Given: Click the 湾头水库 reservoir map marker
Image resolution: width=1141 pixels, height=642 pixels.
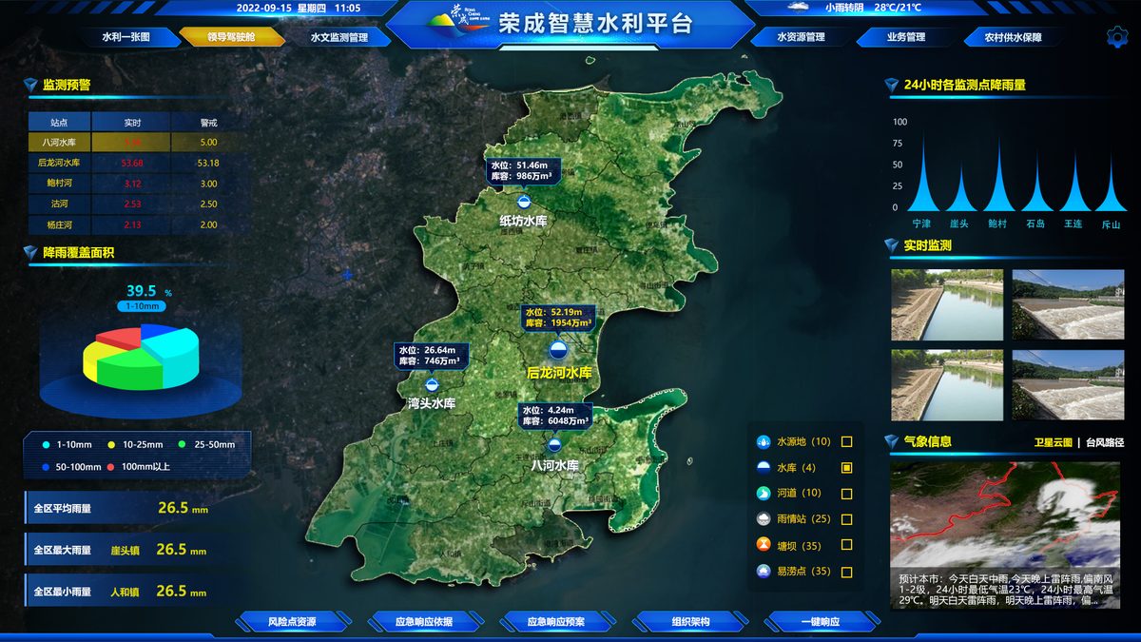Looking at the screenshot, I should 431,384.
